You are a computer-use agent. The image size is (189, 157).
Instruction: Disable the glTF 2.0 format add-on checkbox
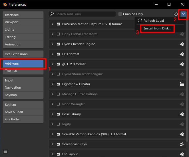(x=58, y=64)
